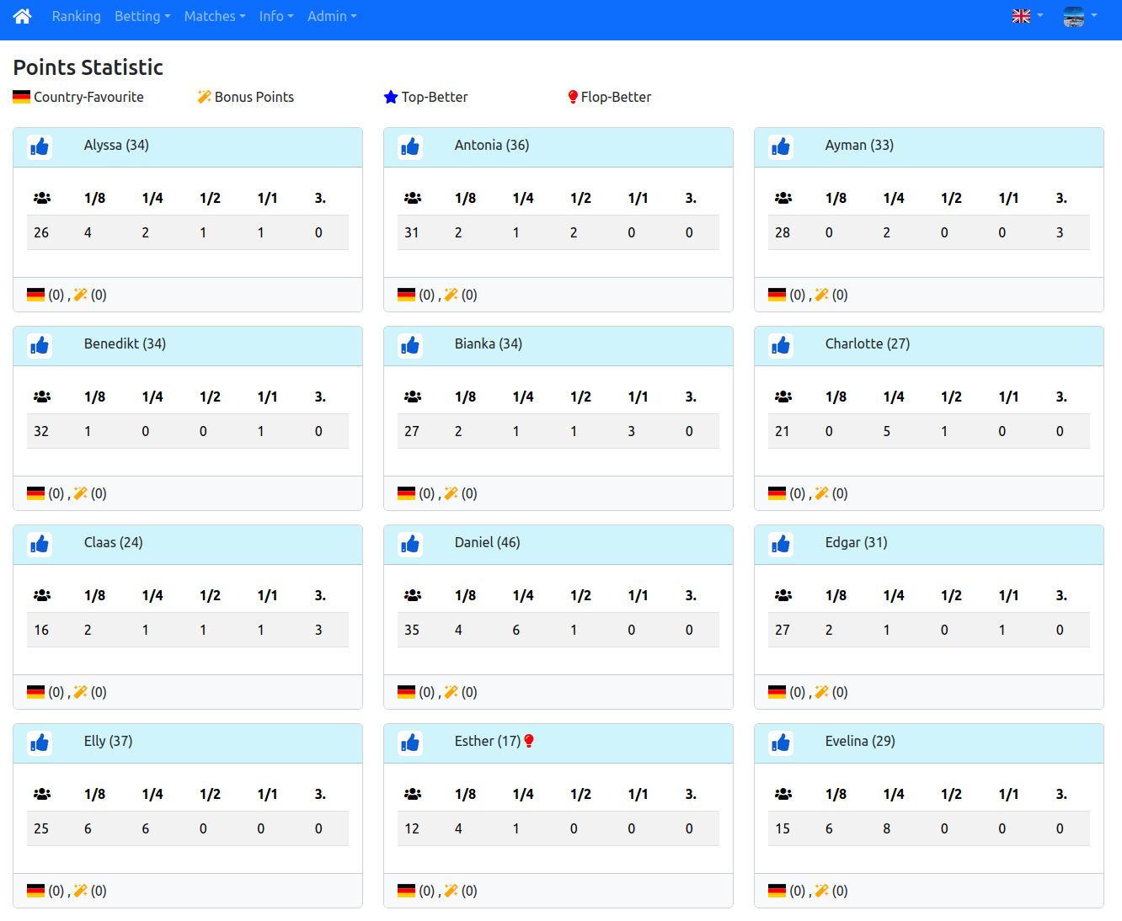This screenshot has width=1122, height=921.
Task: Click the 1/8 column header in Elly's table
Action: [94, 794]
